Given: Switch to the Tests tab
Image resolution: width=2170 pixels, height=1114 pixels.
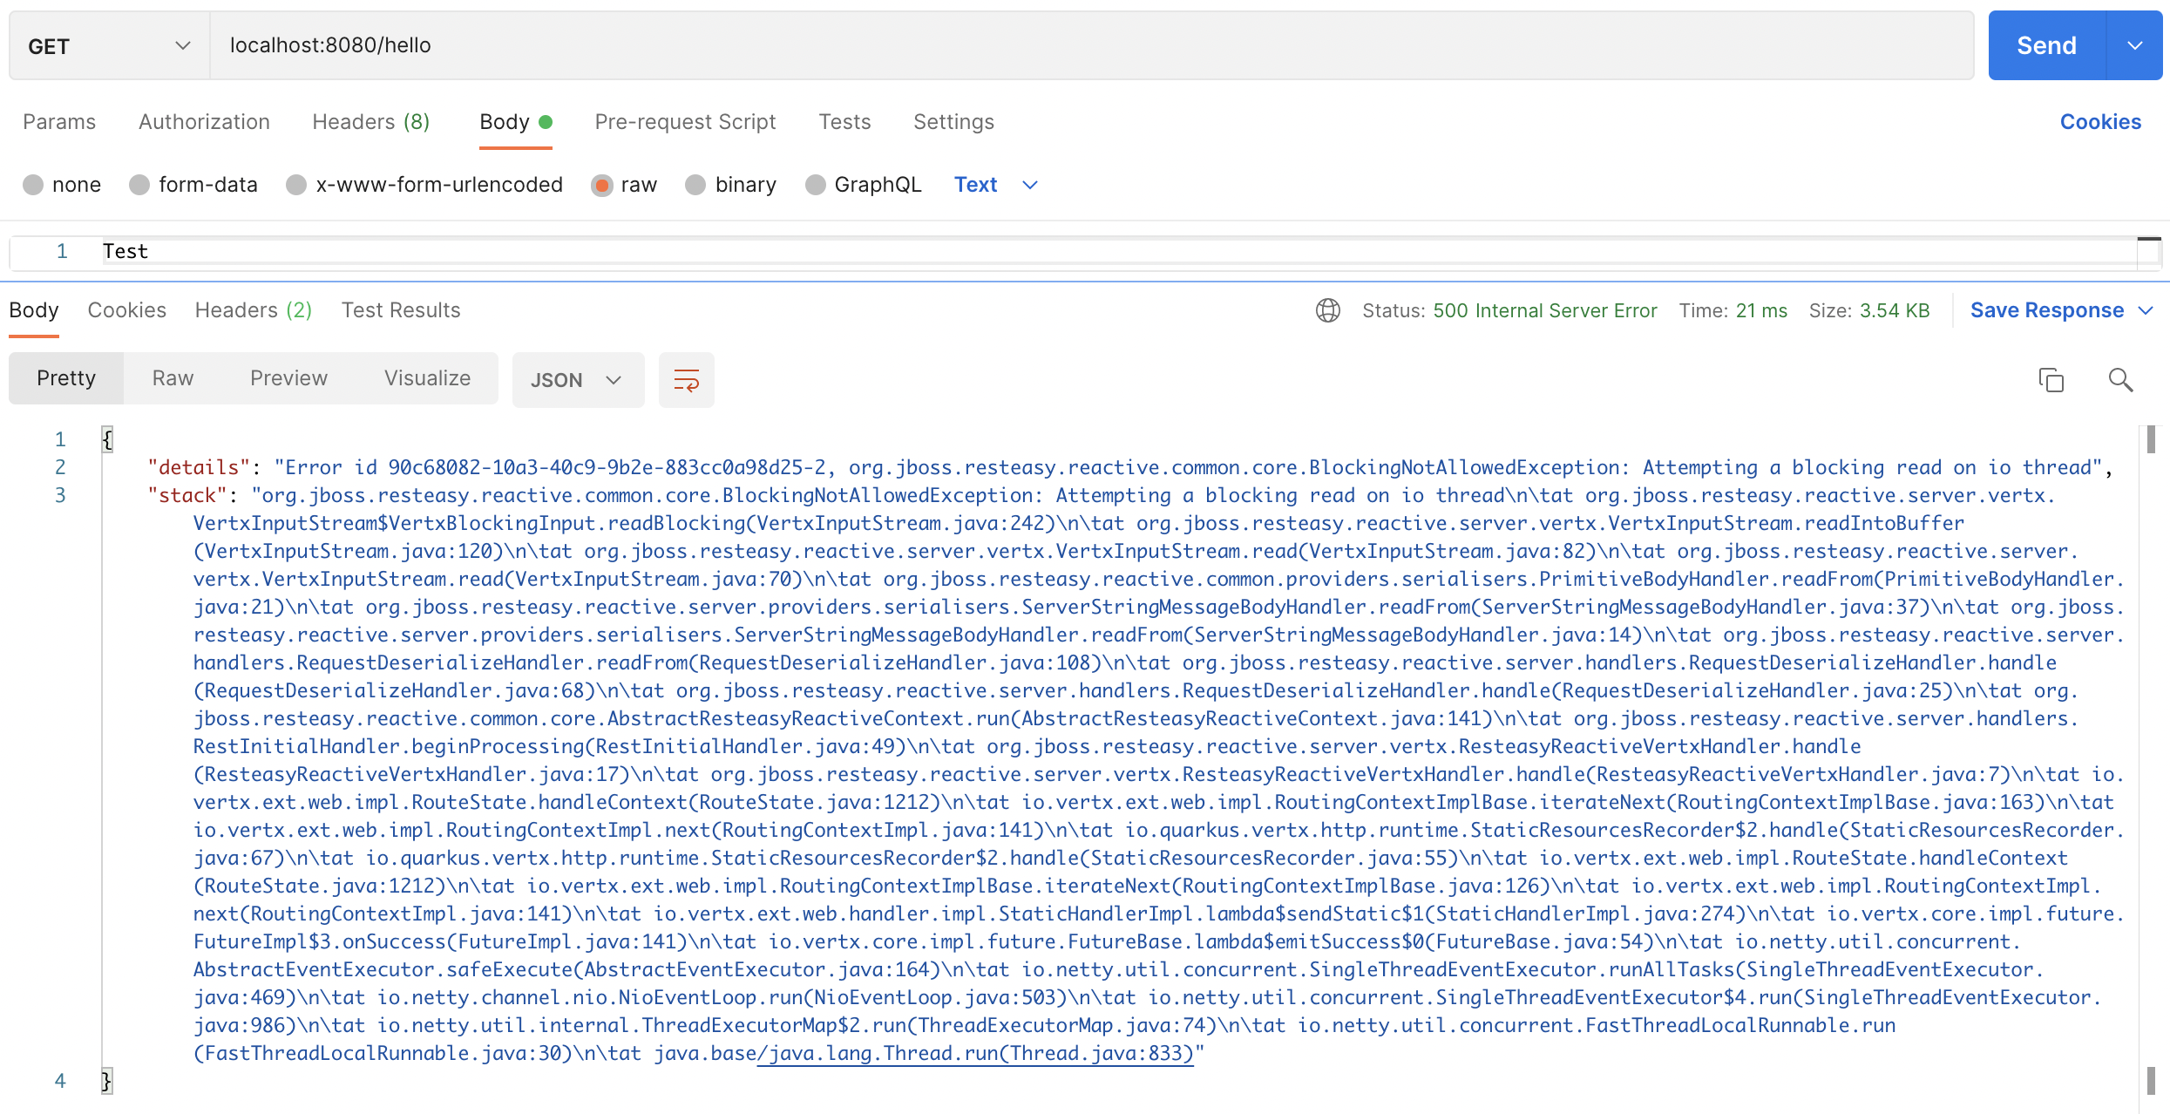Looking at the screenshot, I should tap(844, 122).
